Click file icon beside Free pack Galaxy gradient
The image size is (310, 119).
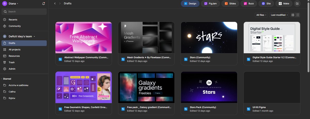click(x=123, y=109)
